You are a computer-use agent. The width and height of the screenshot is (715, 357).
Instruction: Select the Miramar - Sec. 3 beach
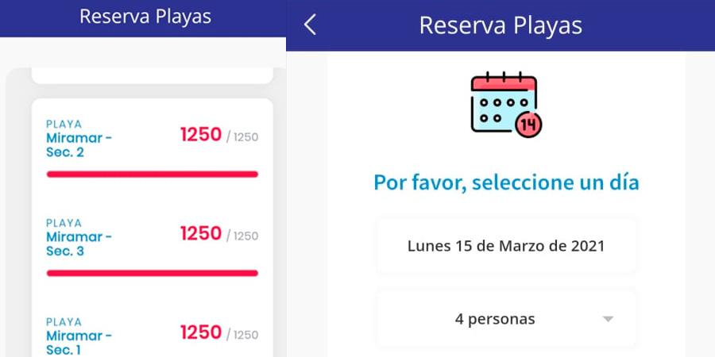click(79, 244)
